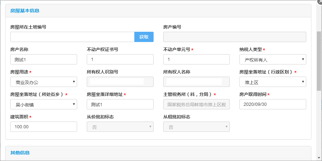The image size is (322, 161).
Task: Click the 房产名称 field containing 测试1
Action: (44, 59)
